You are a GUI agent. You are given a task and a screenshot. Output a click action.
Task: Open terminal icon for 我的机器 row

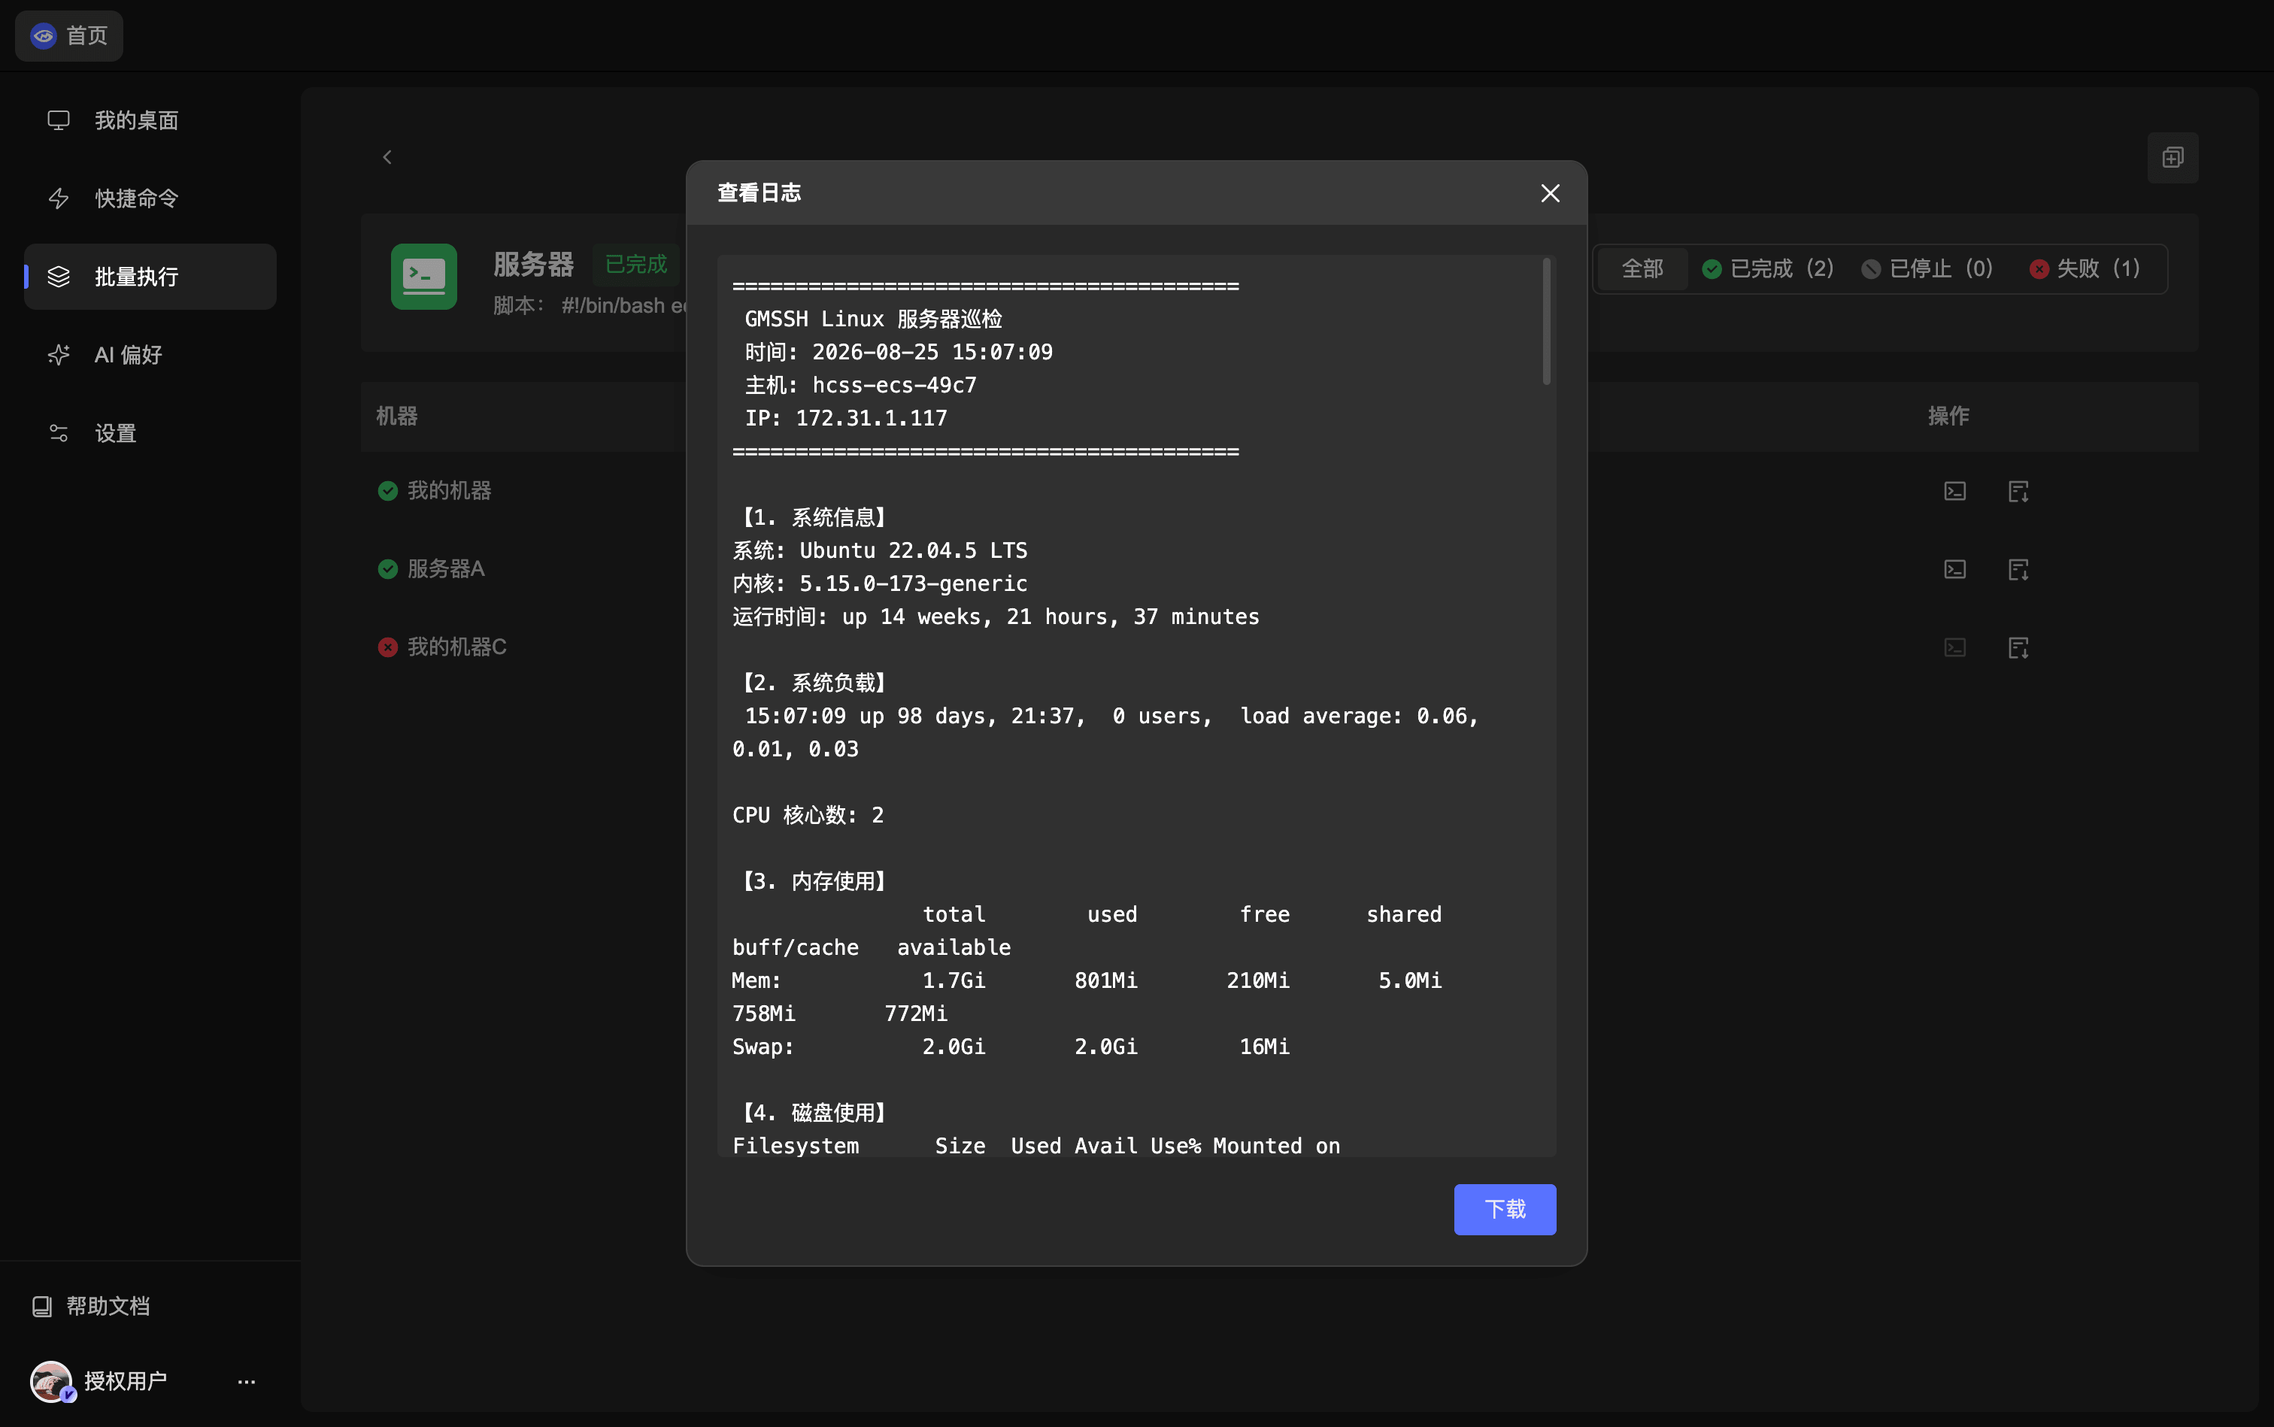pyautogui.click(x=1955, y=491)
